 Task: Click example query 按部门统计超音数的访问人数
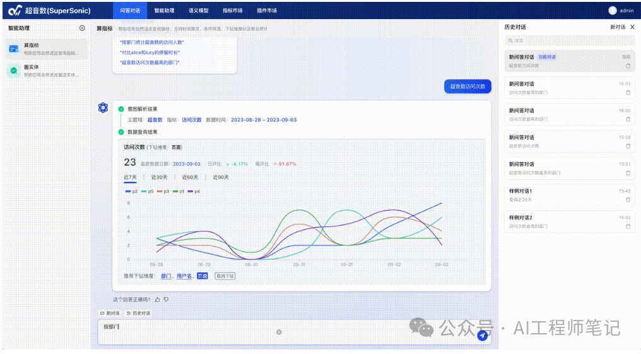click(151, 42)
